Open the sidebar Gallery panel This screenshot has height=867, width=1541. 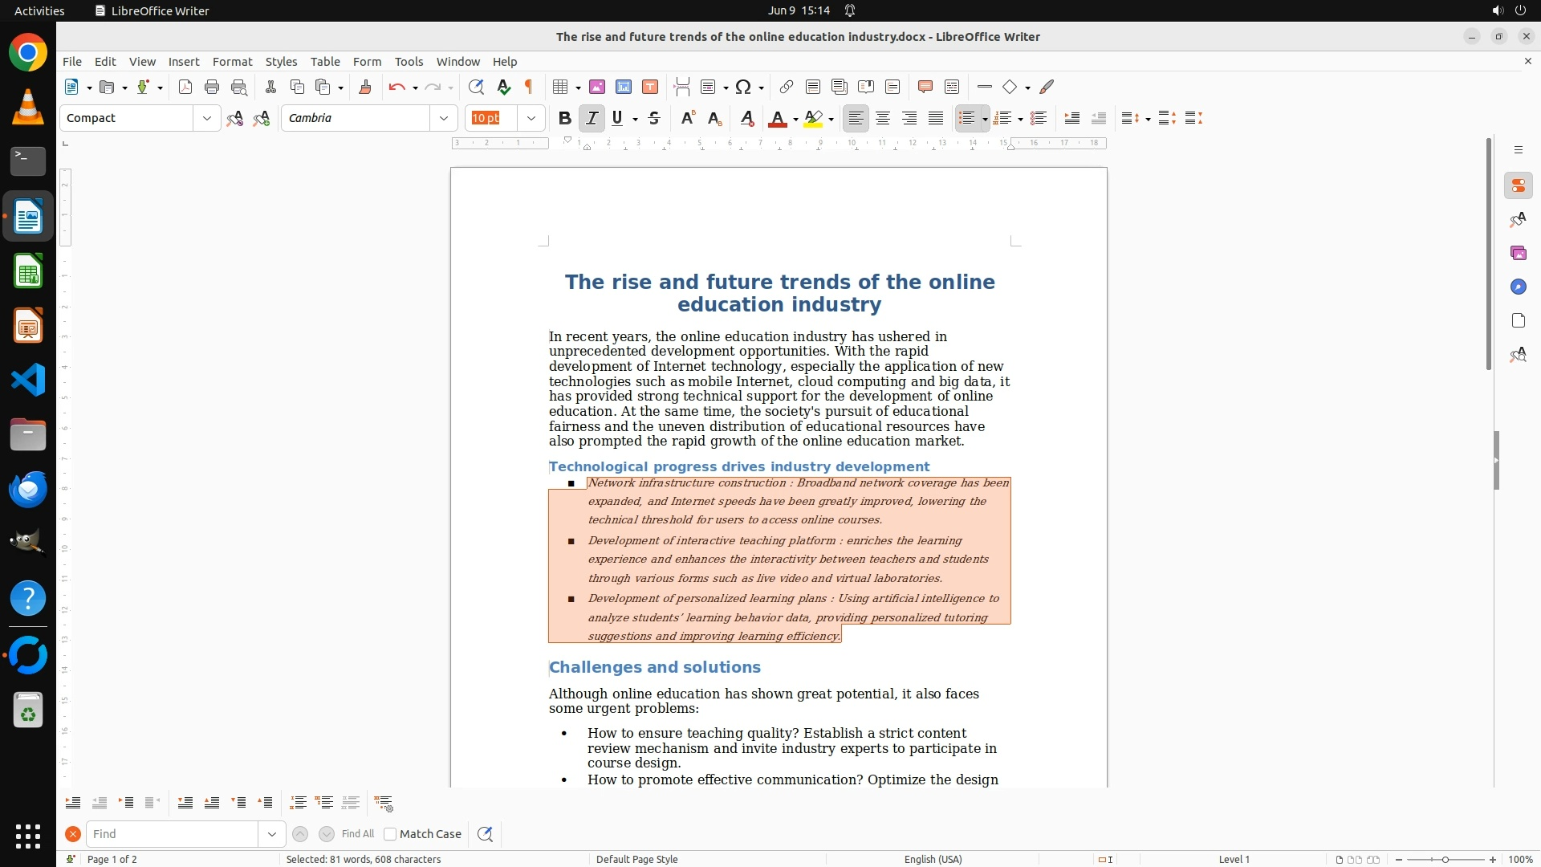(x=1518, y=253)
